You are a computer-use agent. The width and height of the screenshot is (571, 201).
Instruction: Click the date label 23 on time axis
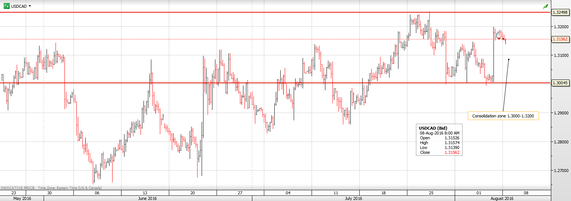click(x=14, y=193)
